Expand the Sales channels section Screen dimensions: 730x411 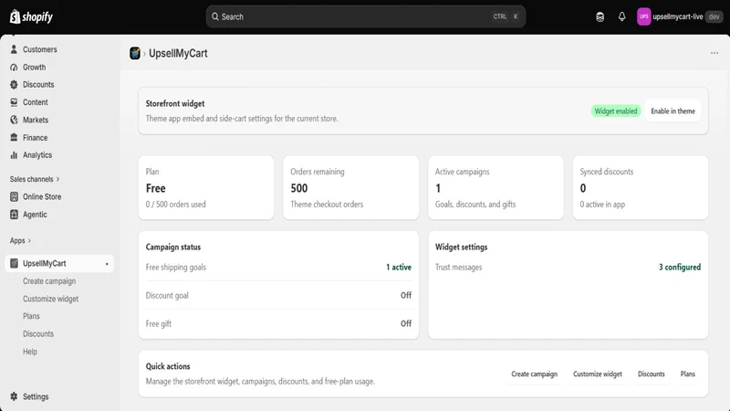(x=35, y=179)
